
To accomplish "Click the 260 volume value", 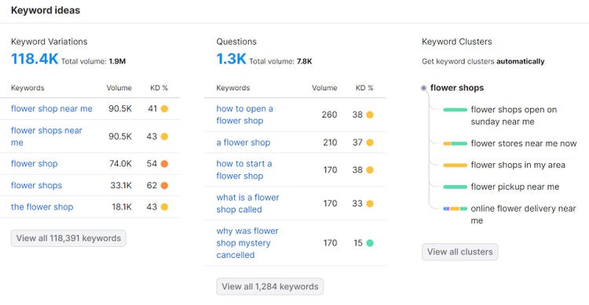I will click(x=329, y=114).
